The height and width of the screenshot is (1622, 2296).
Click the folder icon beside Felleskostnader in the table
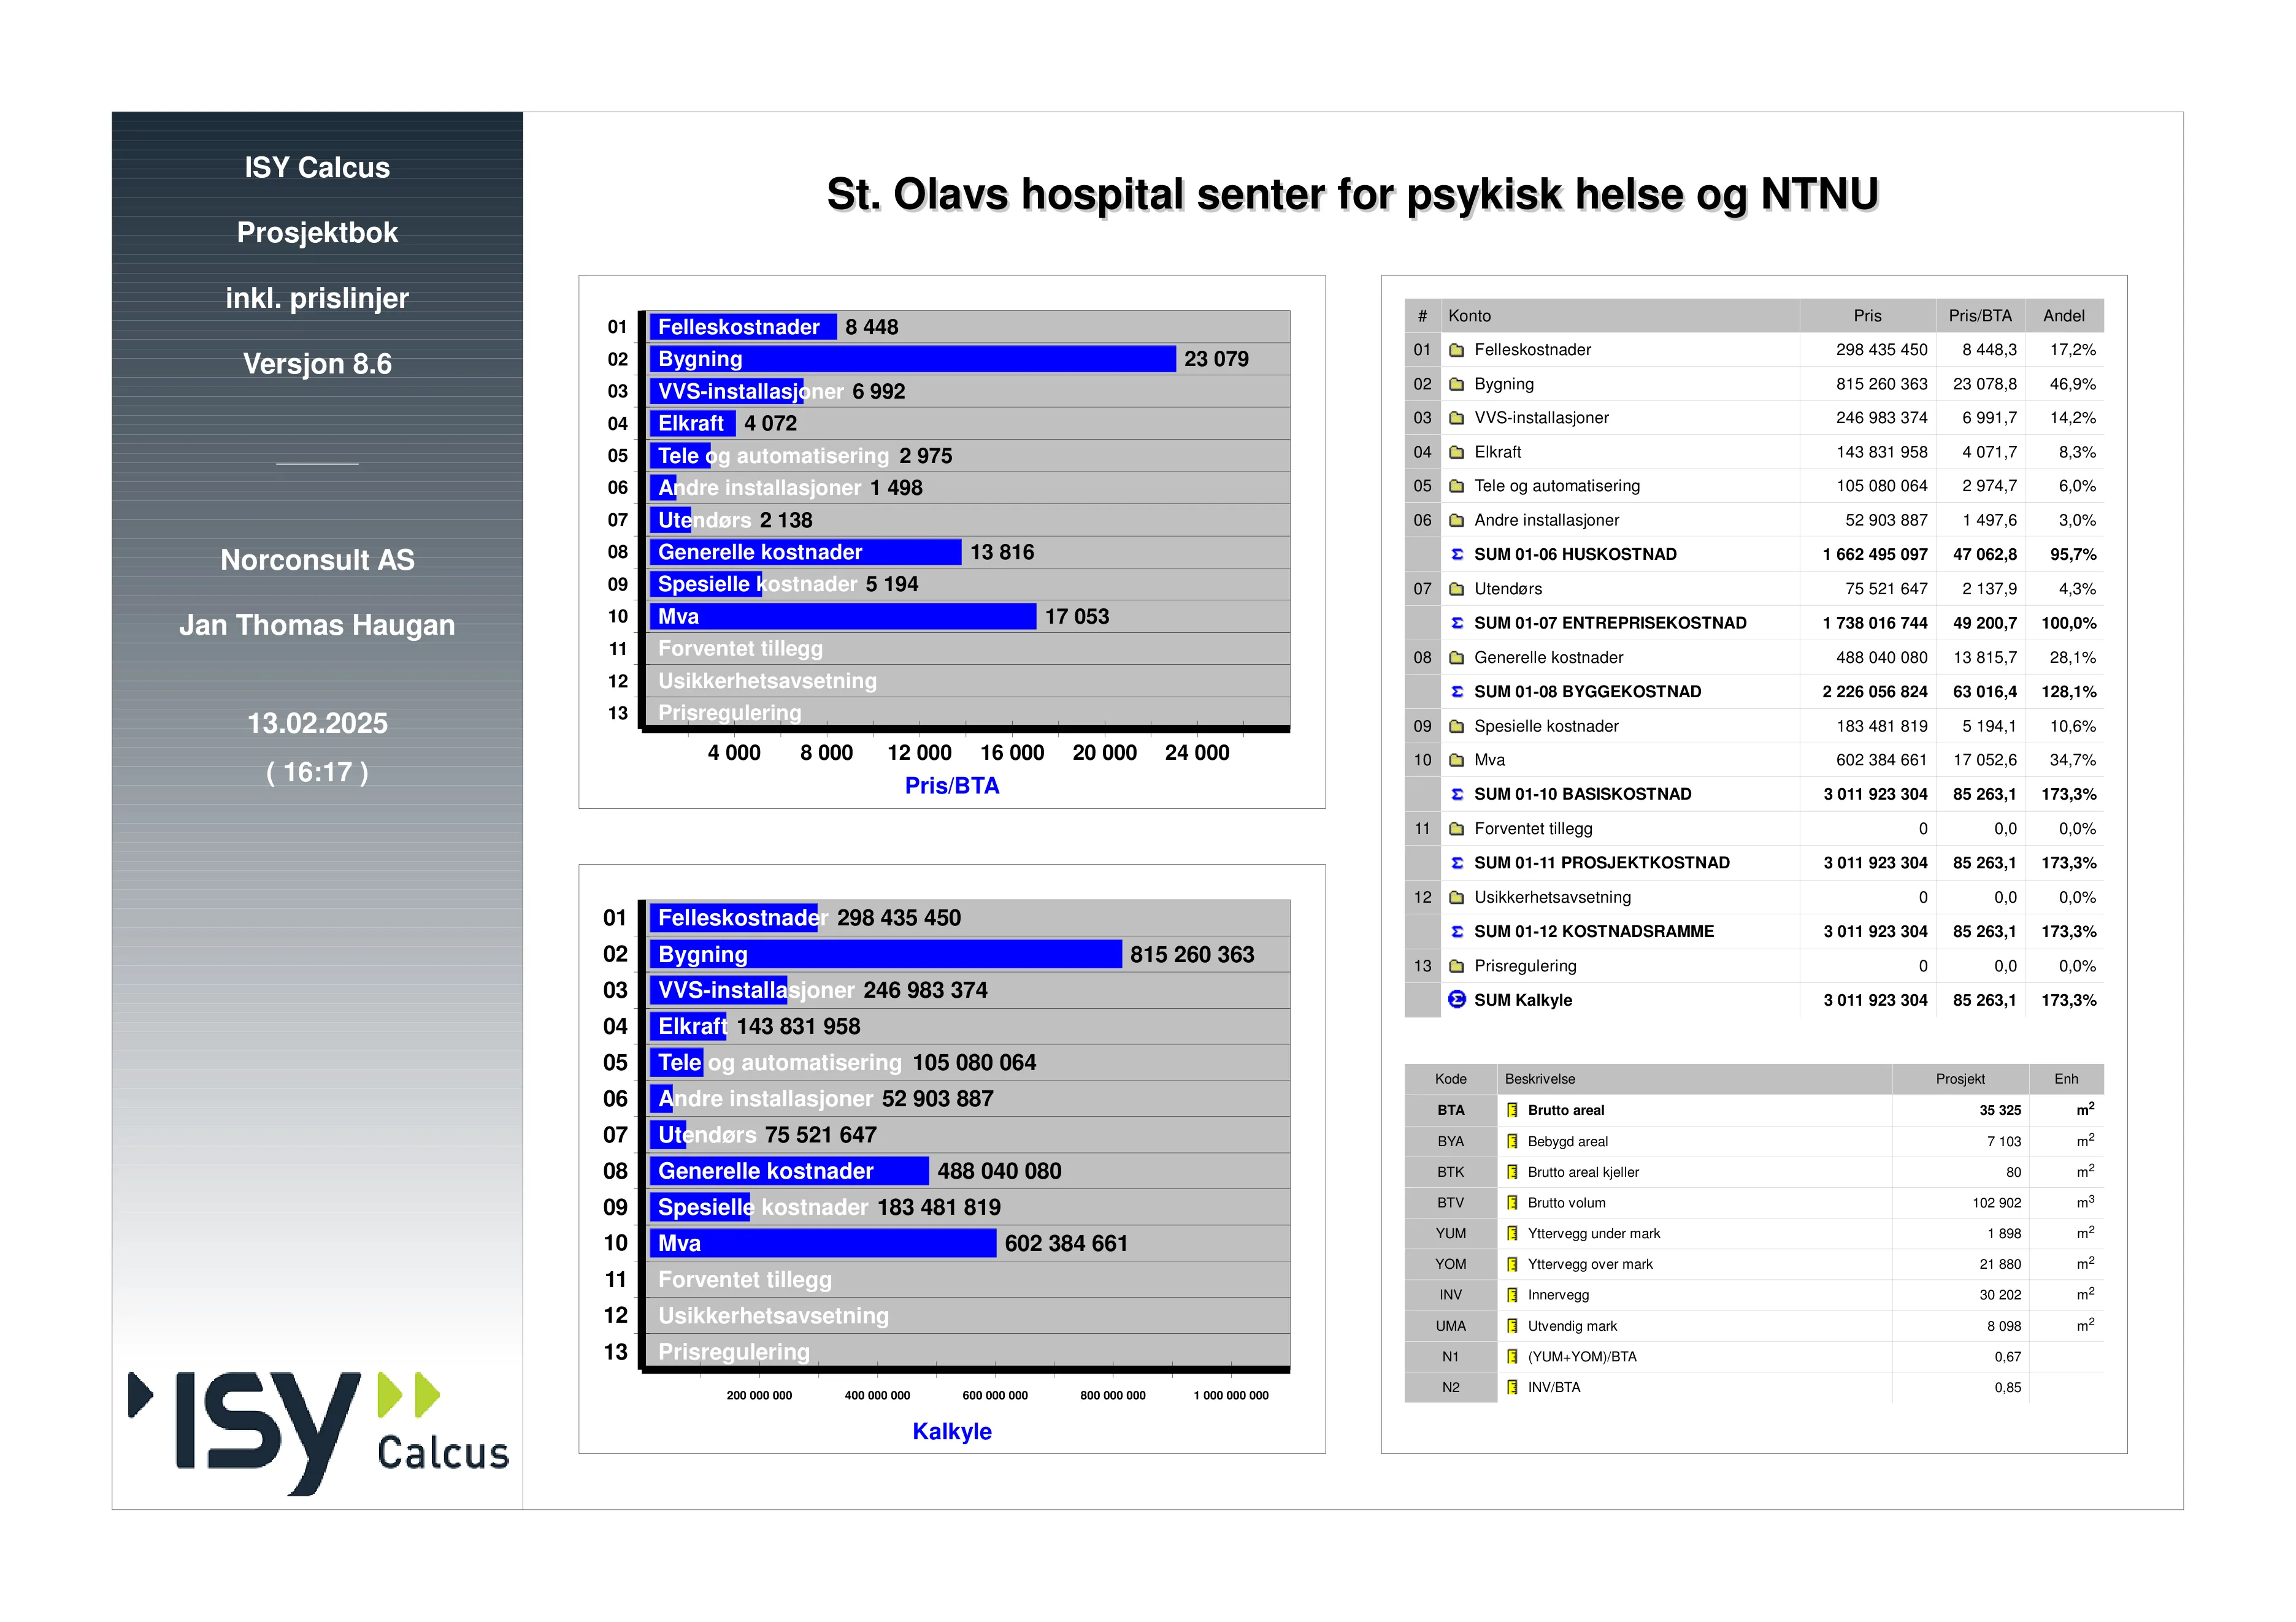click(1456, 350)
